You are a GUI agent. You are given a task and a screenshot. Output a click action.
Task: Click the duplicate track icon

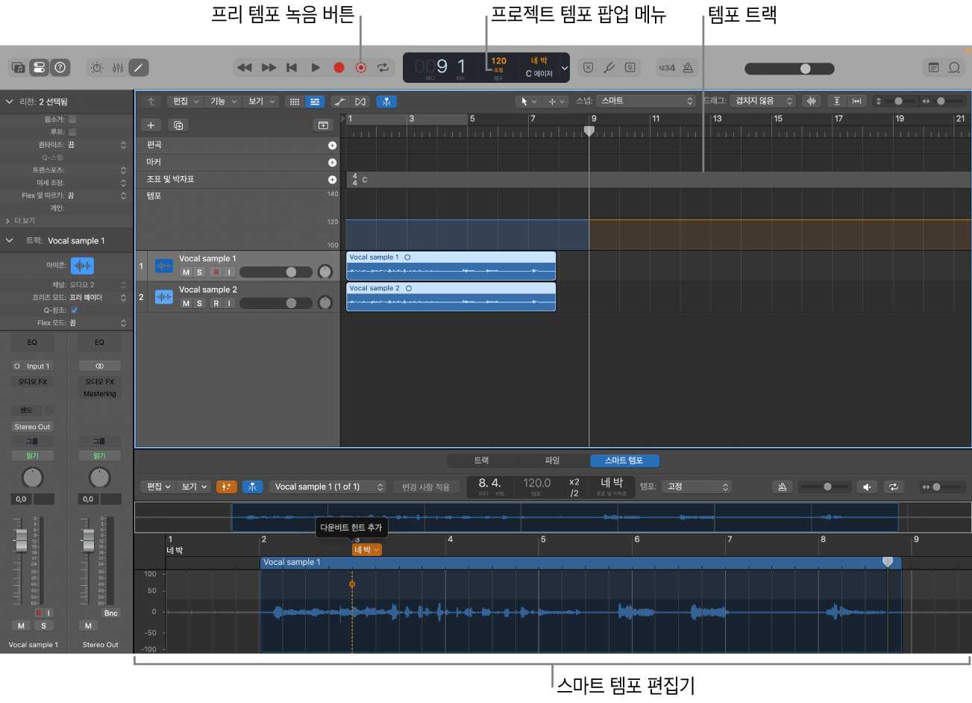[178, 125]
